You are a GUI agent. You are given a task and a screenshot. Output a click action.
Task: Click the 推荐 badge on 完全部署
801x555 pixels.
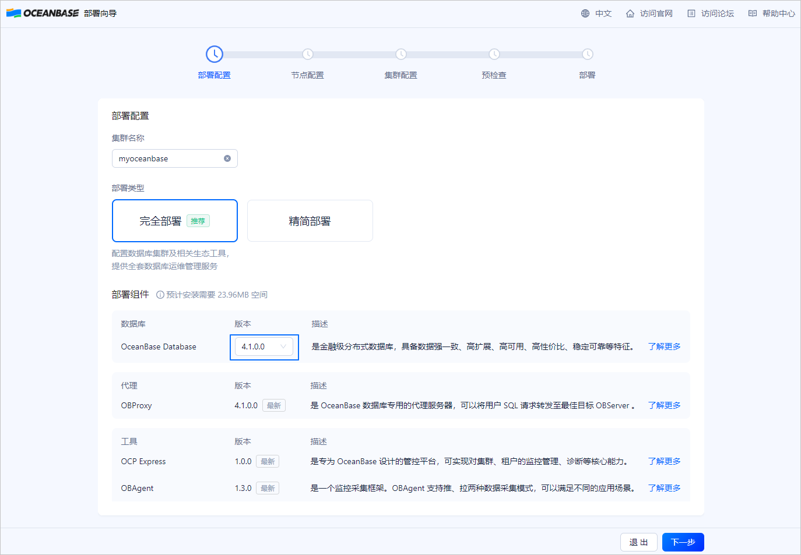point(198,221)
